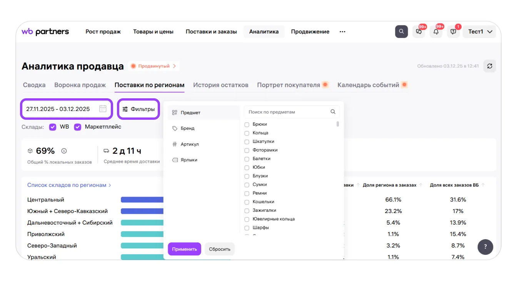Check the Брюки item checkbox

click(x=247, y=124)
